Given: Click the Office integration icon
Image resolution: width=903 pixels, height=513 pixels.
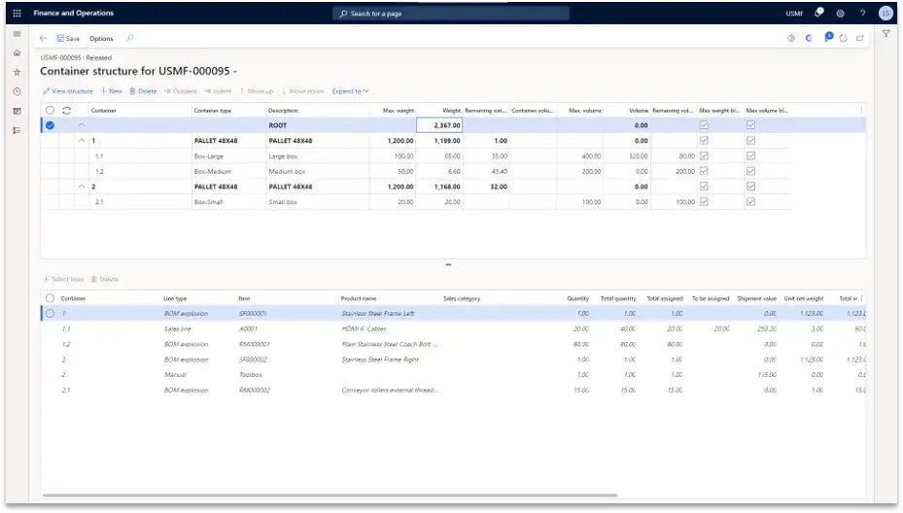Looking at the screenshot, I should (x=809, y=38).
